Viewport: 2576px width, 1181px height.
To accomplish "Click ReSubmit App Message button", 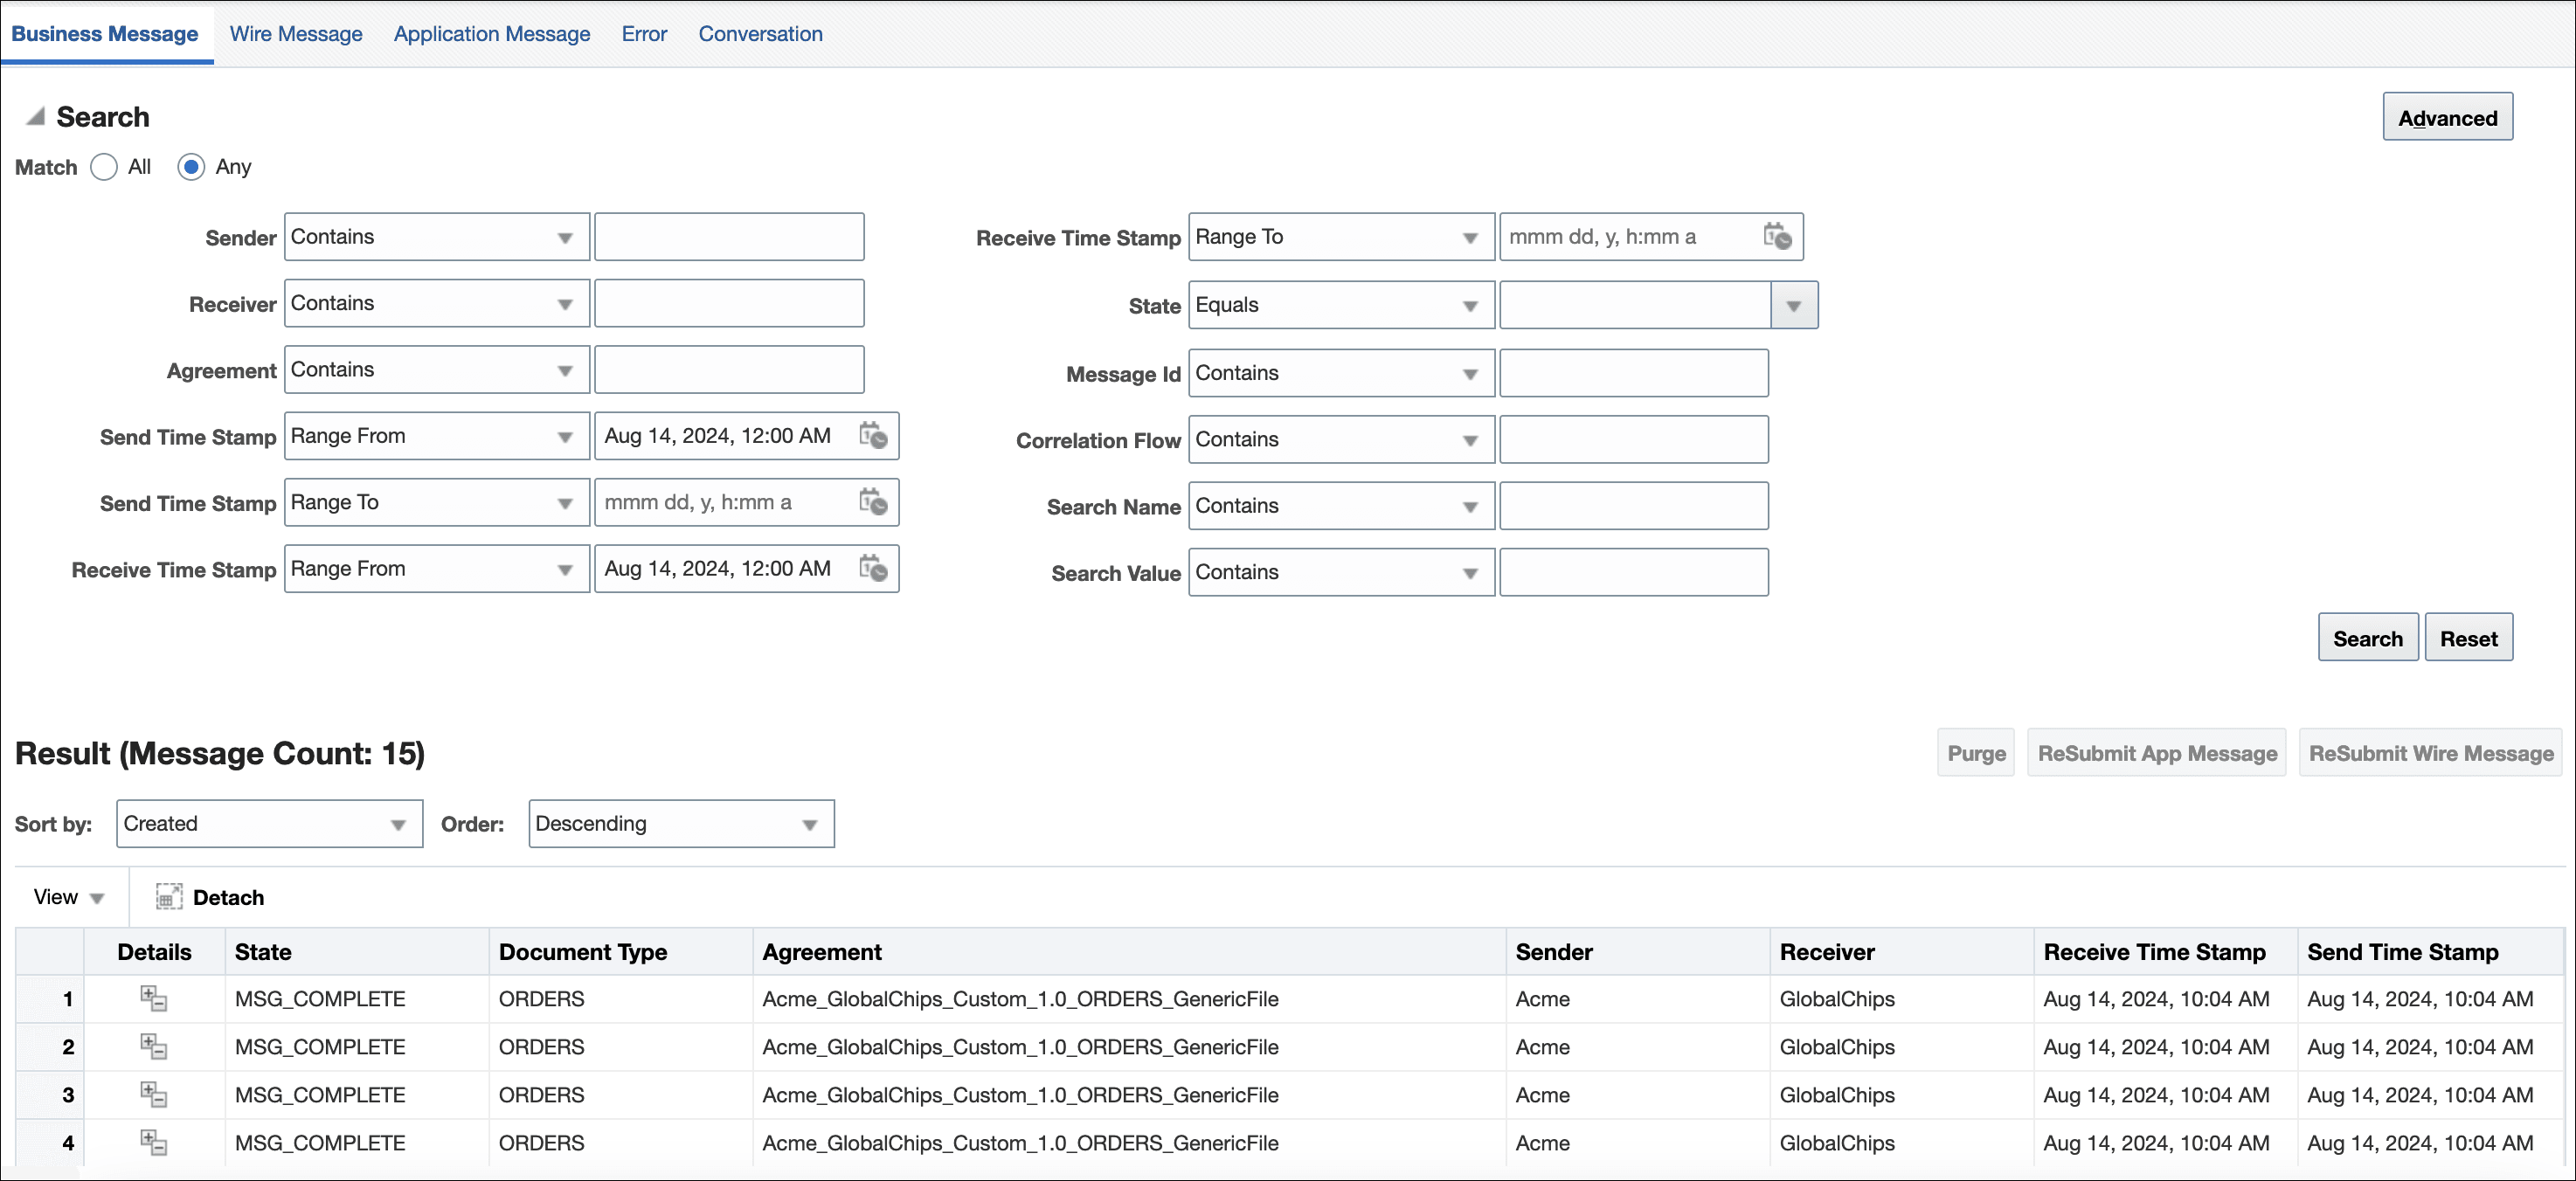I will (2157, 753).
